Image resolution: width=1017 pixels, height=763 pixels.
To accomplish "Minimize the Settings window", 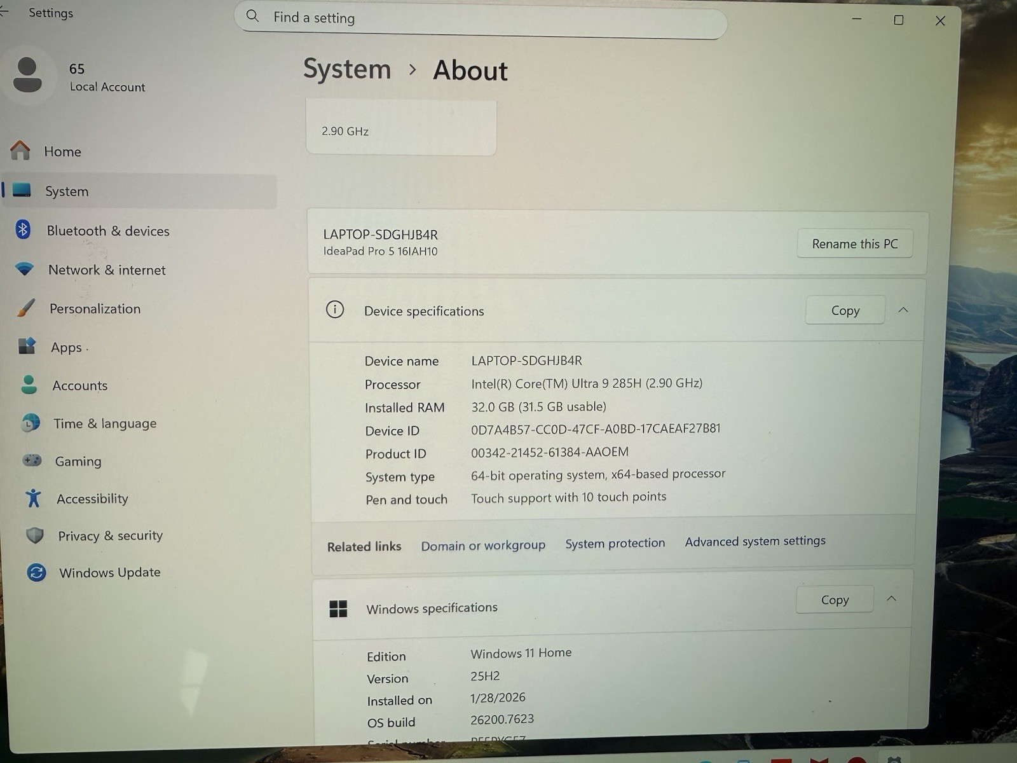I will (x=857, y=19).
